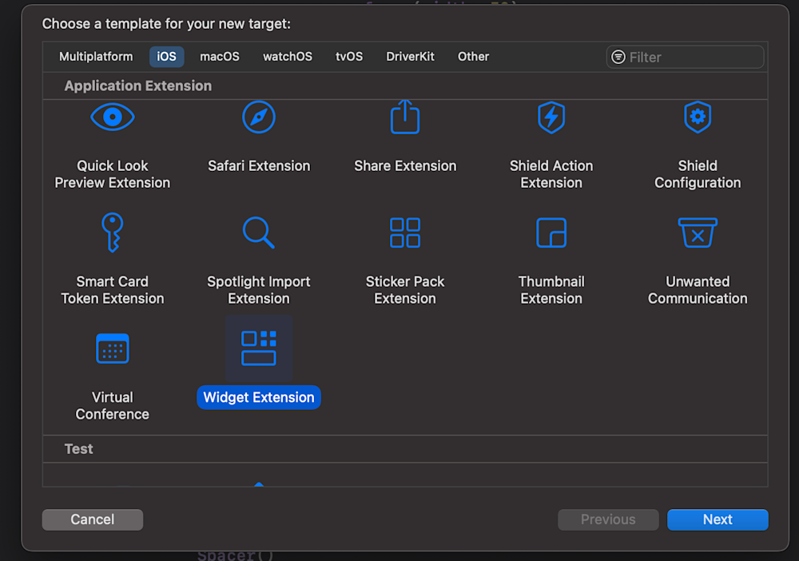Viewport: 799px width, 561px height.
Task: Click the Unwanted Communication label
Action: (698, 290)
